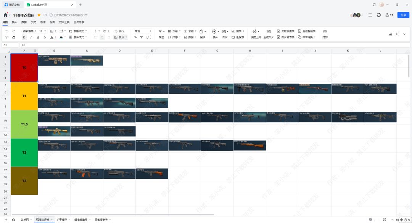Click the 筛选 filter funnel icon
This screenshot has width=412, height=223.
(160, 31)
